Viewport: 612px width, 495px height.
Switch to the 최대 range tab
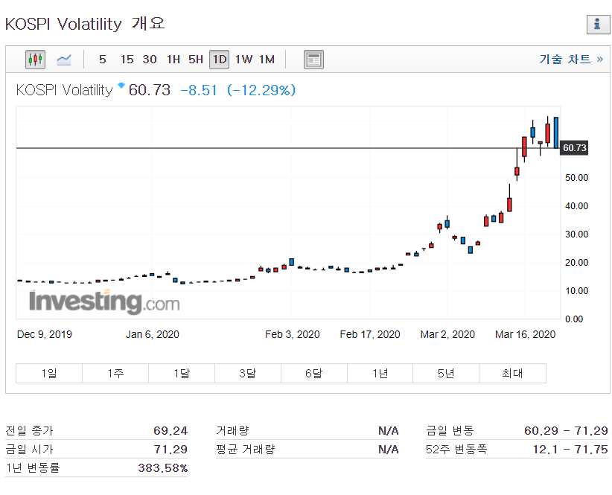[512, 373]
